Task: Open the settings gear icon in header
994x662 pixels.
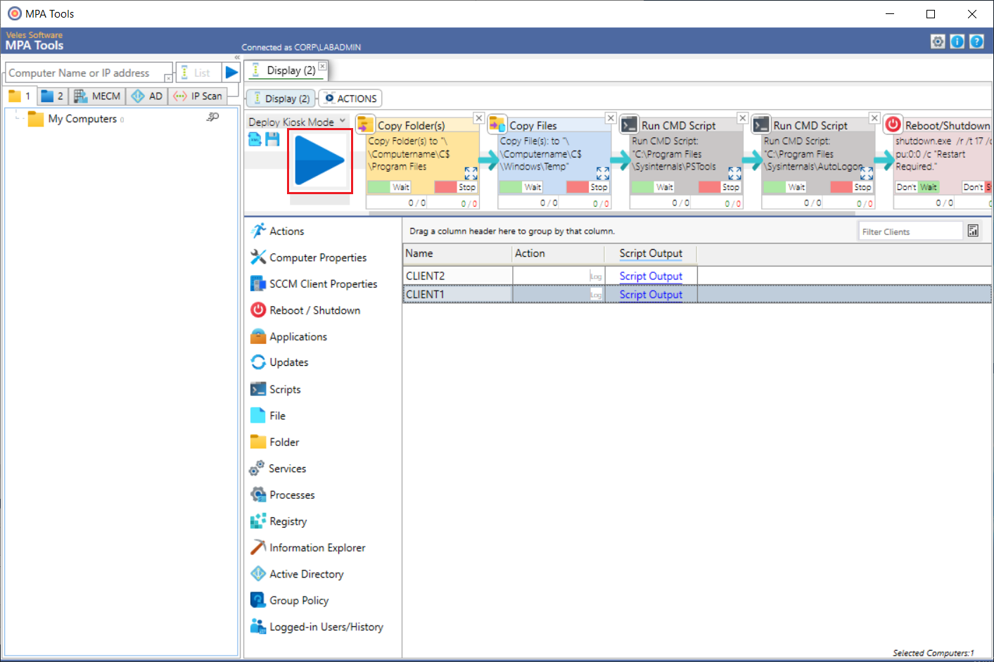Action: [x=938, y=42]
